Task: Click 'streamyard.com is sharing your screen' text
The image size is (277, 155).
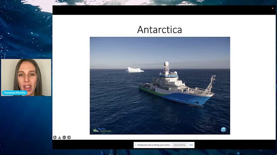Action: [x=154, y=145]
